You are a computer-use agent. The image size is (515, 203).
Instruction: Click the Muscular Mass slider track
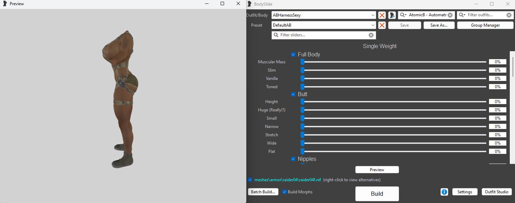393,62
